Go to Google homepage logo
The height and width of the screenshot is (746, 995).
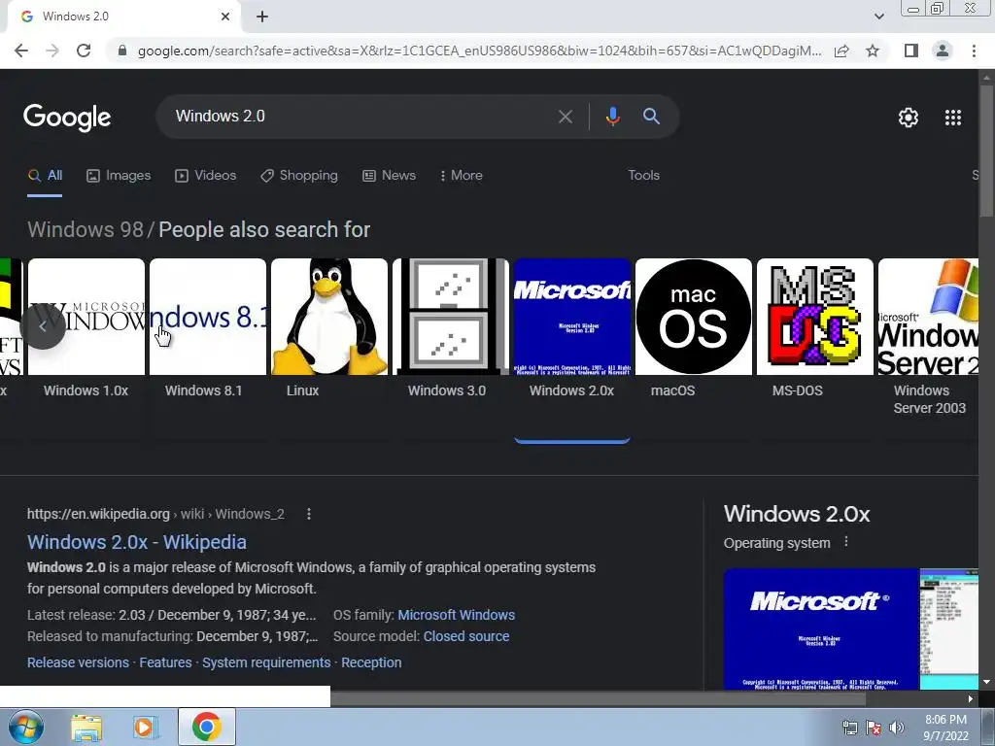pos(67,118)
